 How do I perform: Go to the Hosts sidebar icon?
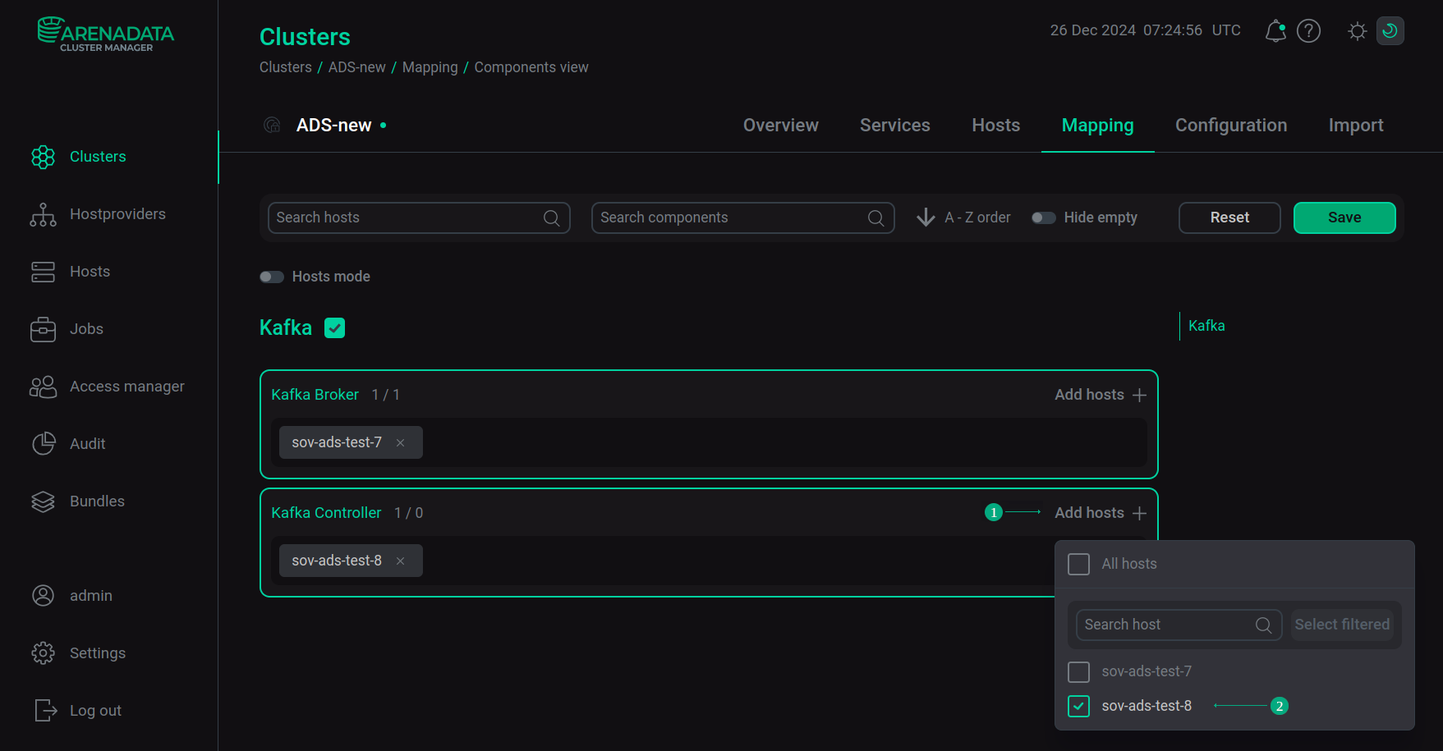point(43,272)
